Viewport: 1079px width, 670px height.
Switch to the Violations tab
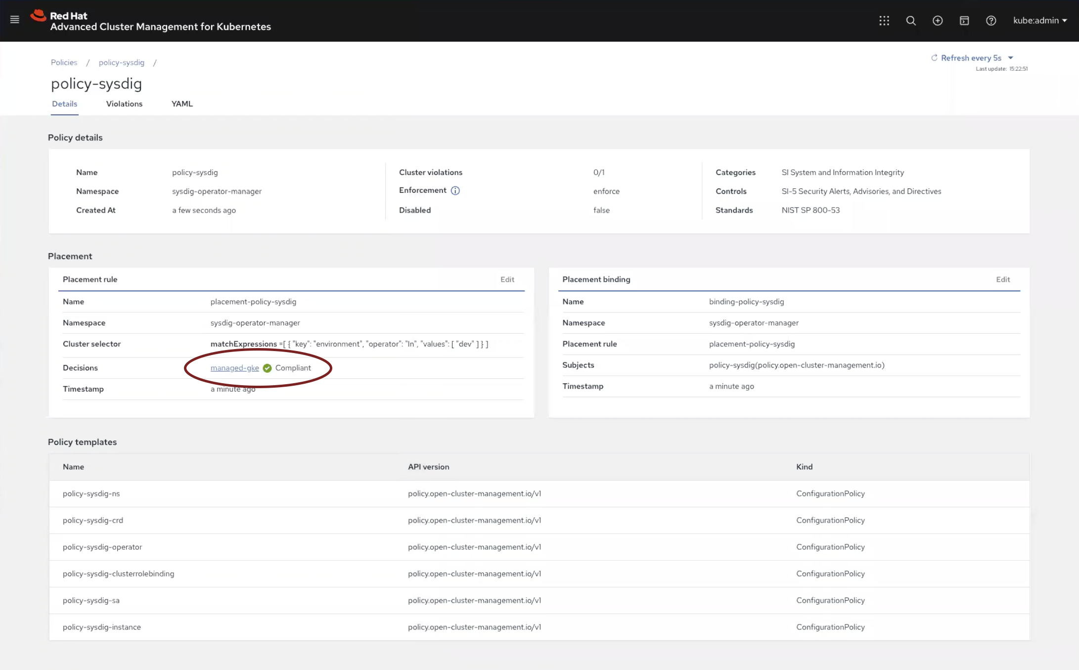124,104
